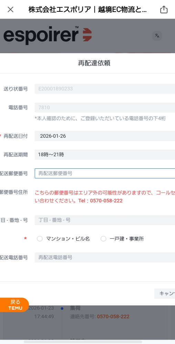Select 一戸建・事業所 radio option
The image size is (175, 344).
click(x=103, y=239)
